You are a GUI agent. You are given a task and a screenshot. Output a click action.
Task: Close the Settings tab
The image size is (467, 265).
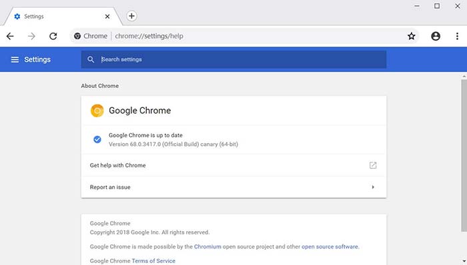point(107,17)
